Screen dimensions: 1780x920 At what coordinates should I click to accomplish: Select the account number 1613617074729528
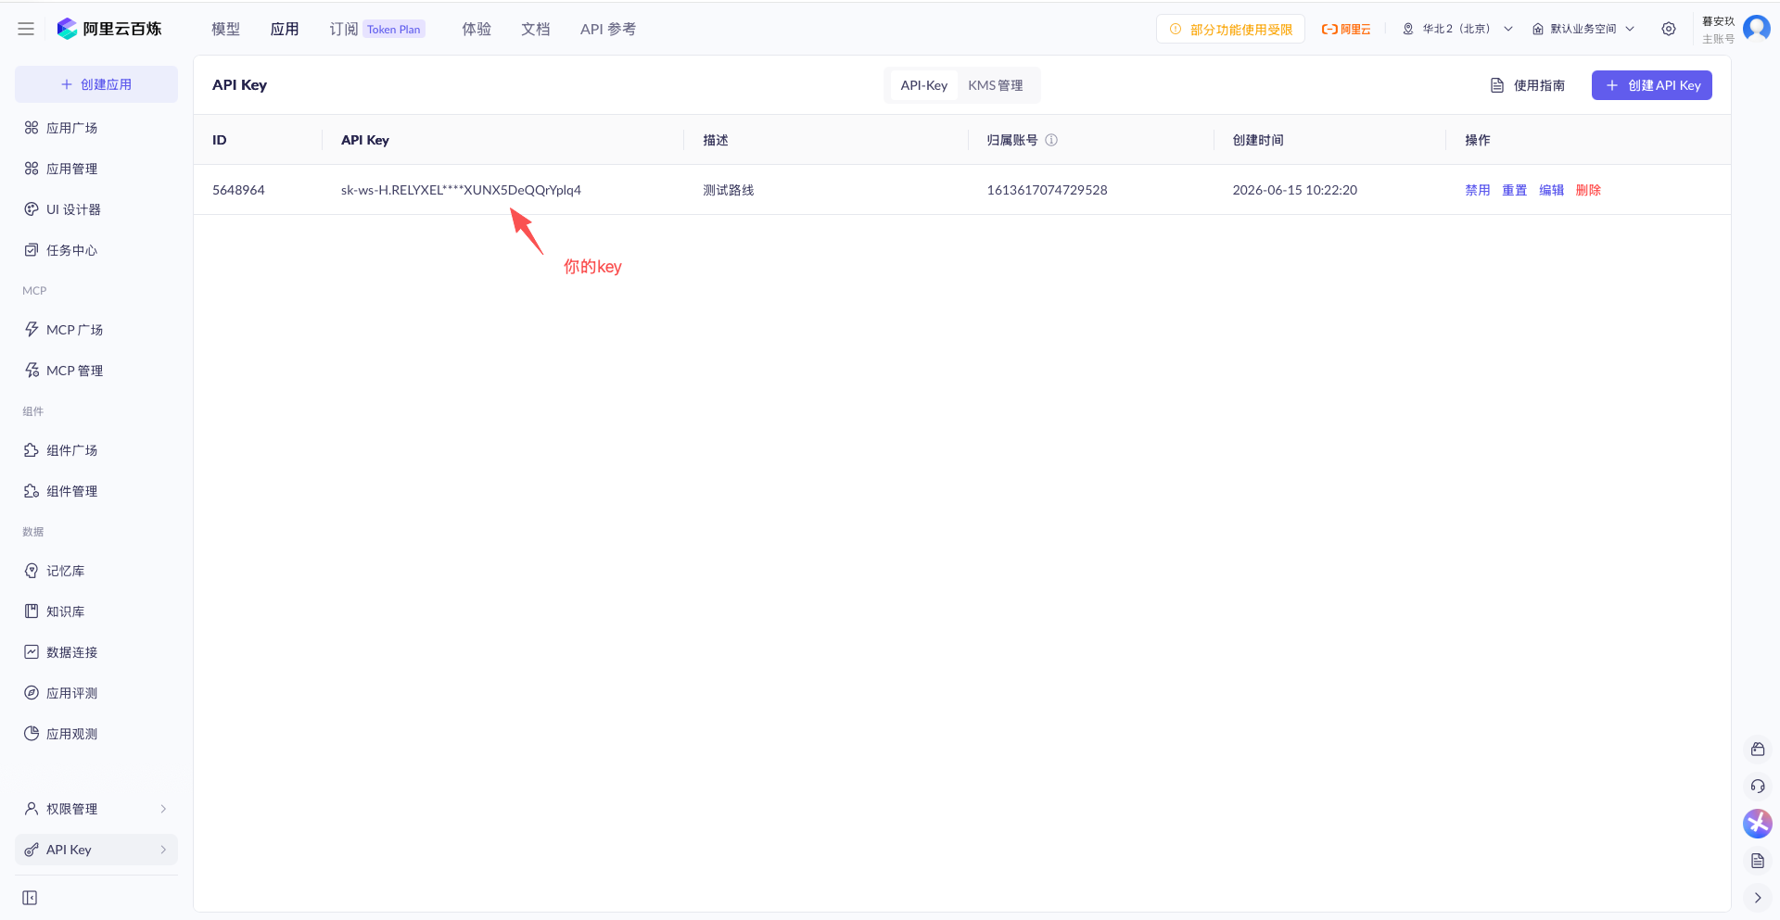[1047, 190]
